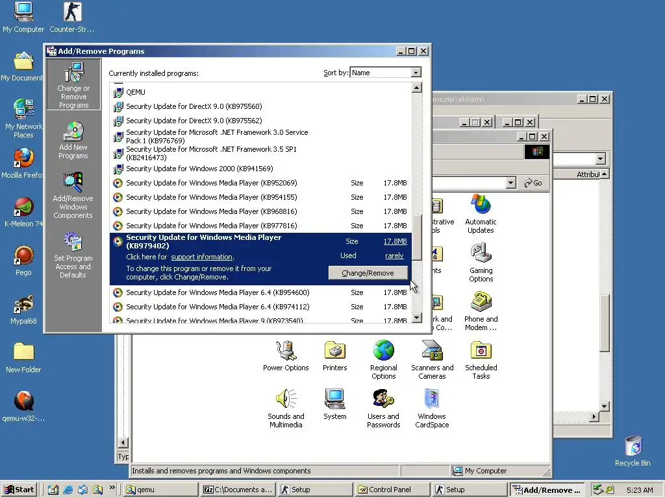Open Phone and Modem options icon
This screenshot has height=498, width=665.
coord(481,311)
